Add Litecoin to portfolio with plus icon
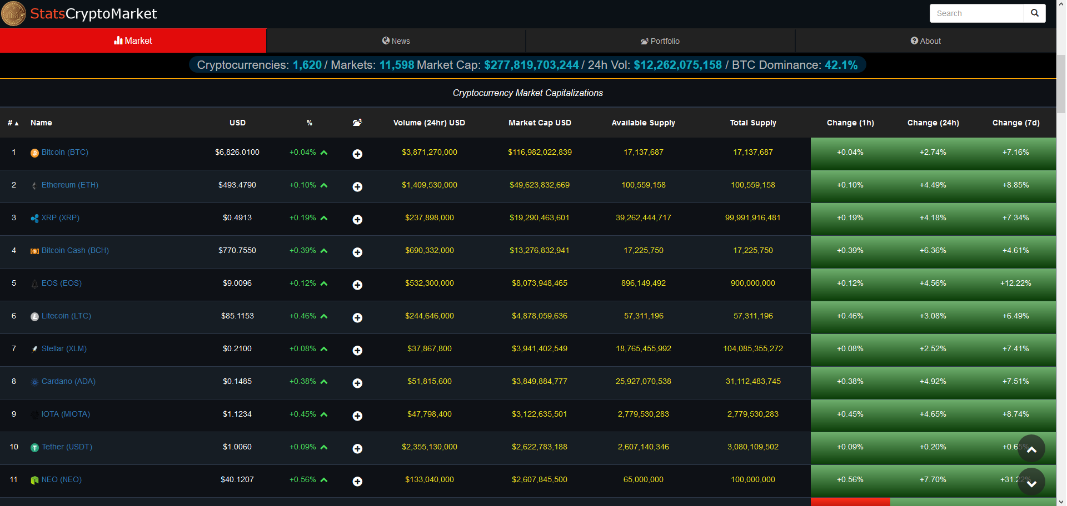 357,317
